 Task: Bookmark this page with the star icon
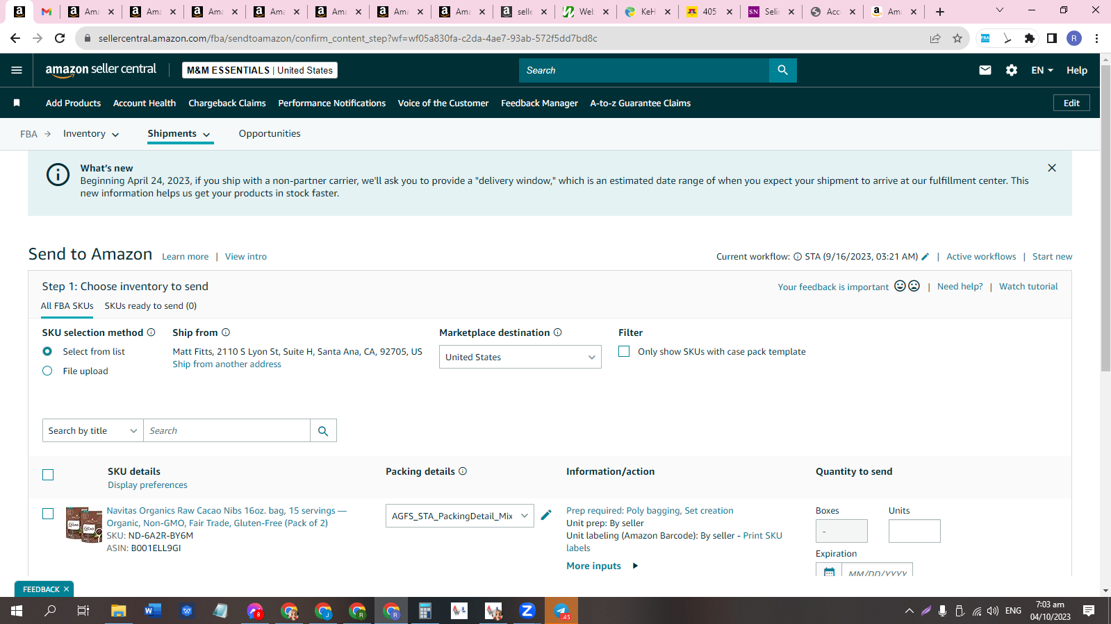click(x=957, y=38)
